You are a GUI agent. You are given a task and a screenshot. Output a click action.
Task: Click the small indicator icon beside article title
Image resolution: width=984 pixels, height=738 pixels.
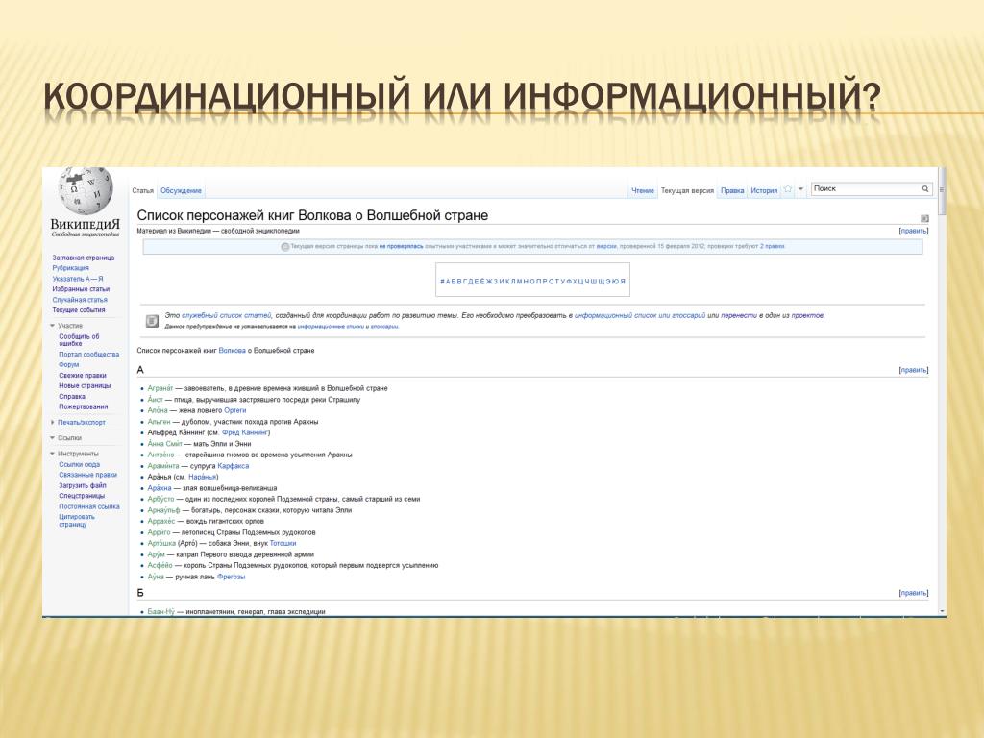[924, 218]
